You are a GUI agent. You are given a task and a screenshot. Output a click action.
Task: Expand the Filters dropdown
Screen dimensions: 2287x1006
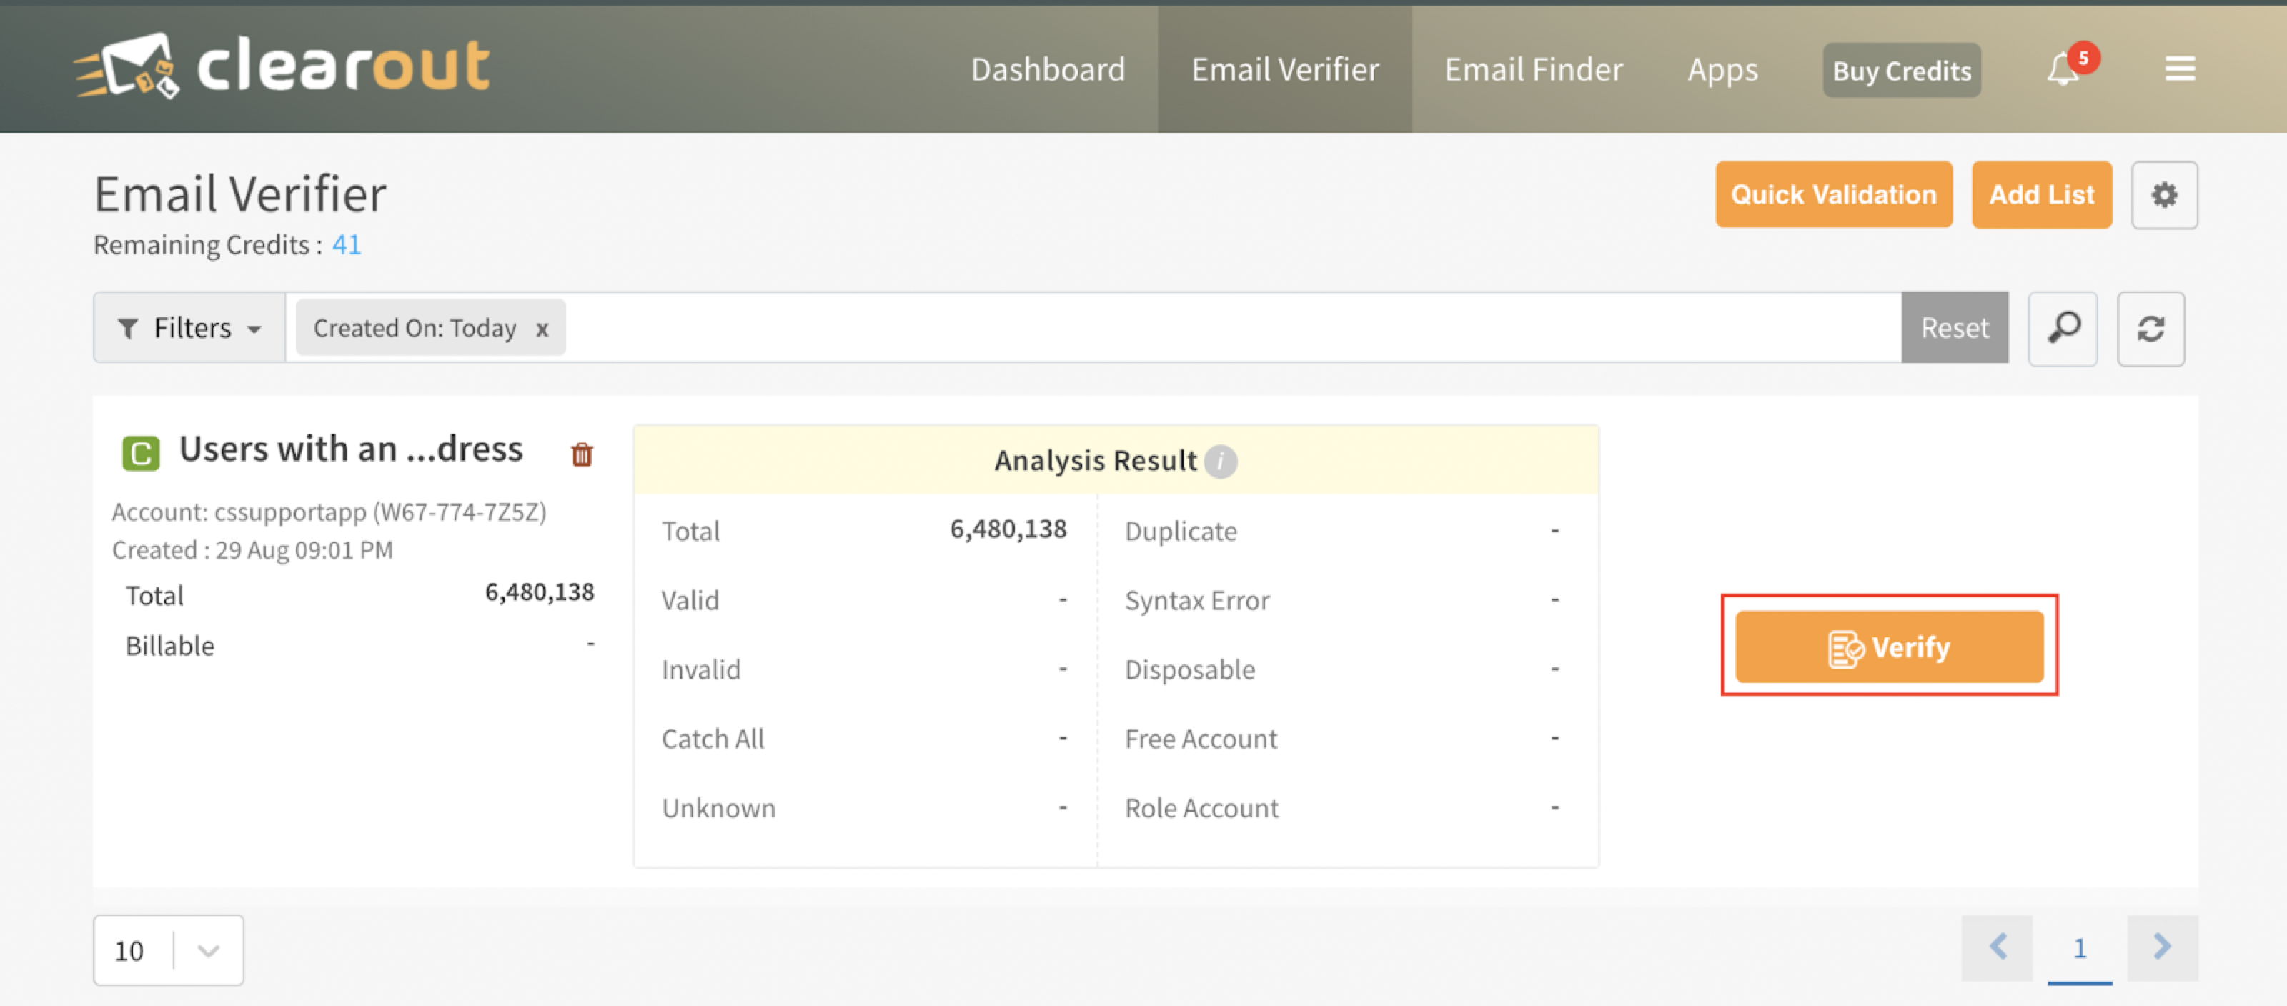pos(189,329)
